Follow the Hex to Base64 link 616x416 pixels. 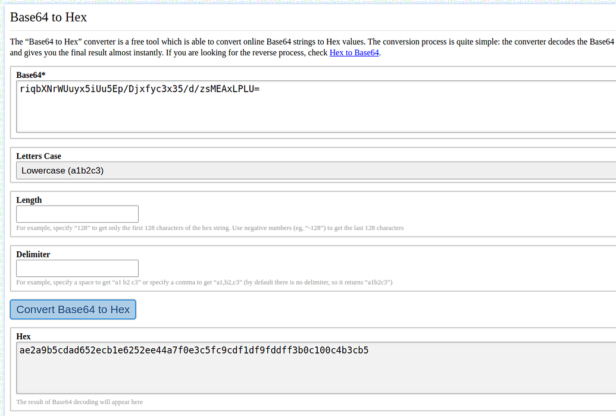point(354,52)
